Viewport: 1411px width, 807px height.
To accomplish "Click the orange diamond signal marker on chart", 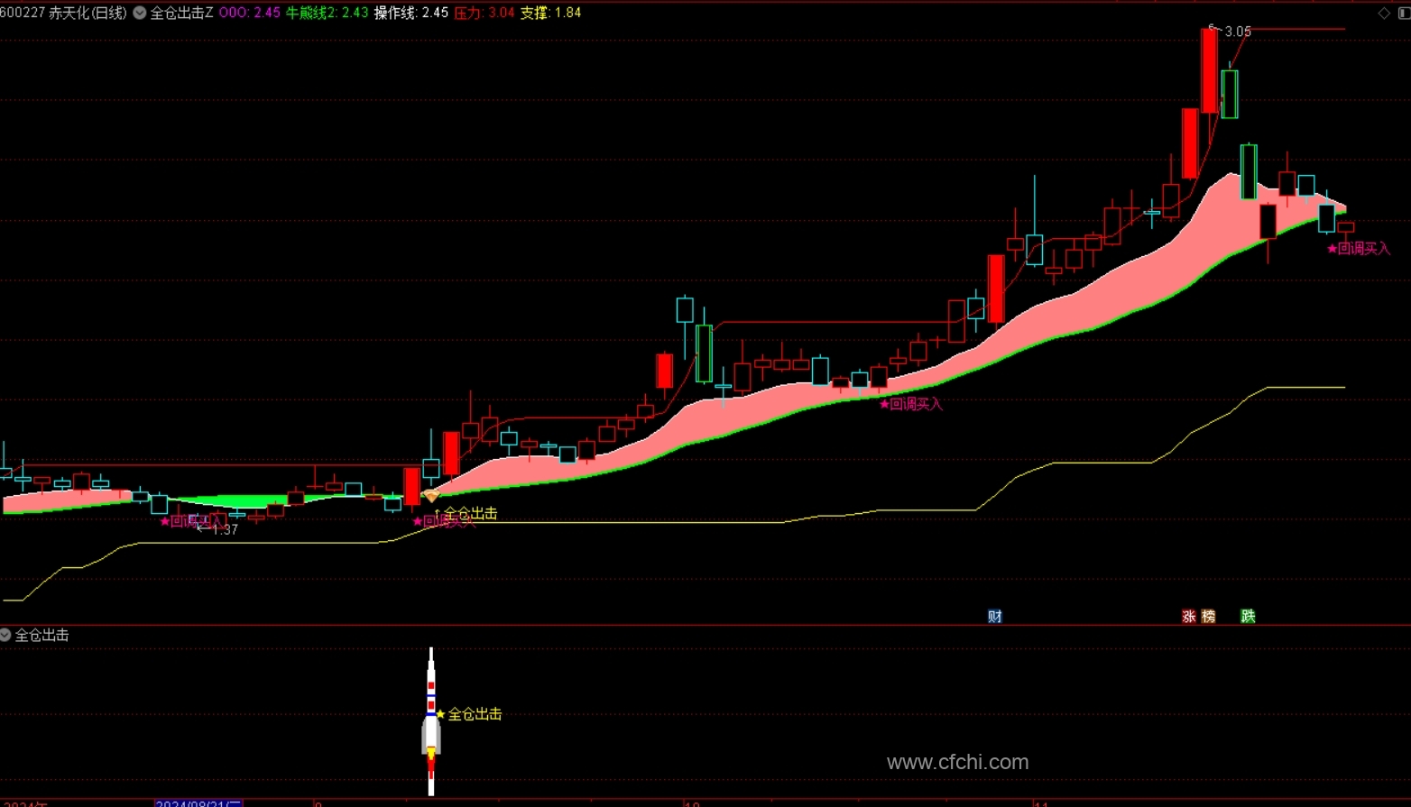I will pos(431,496).
